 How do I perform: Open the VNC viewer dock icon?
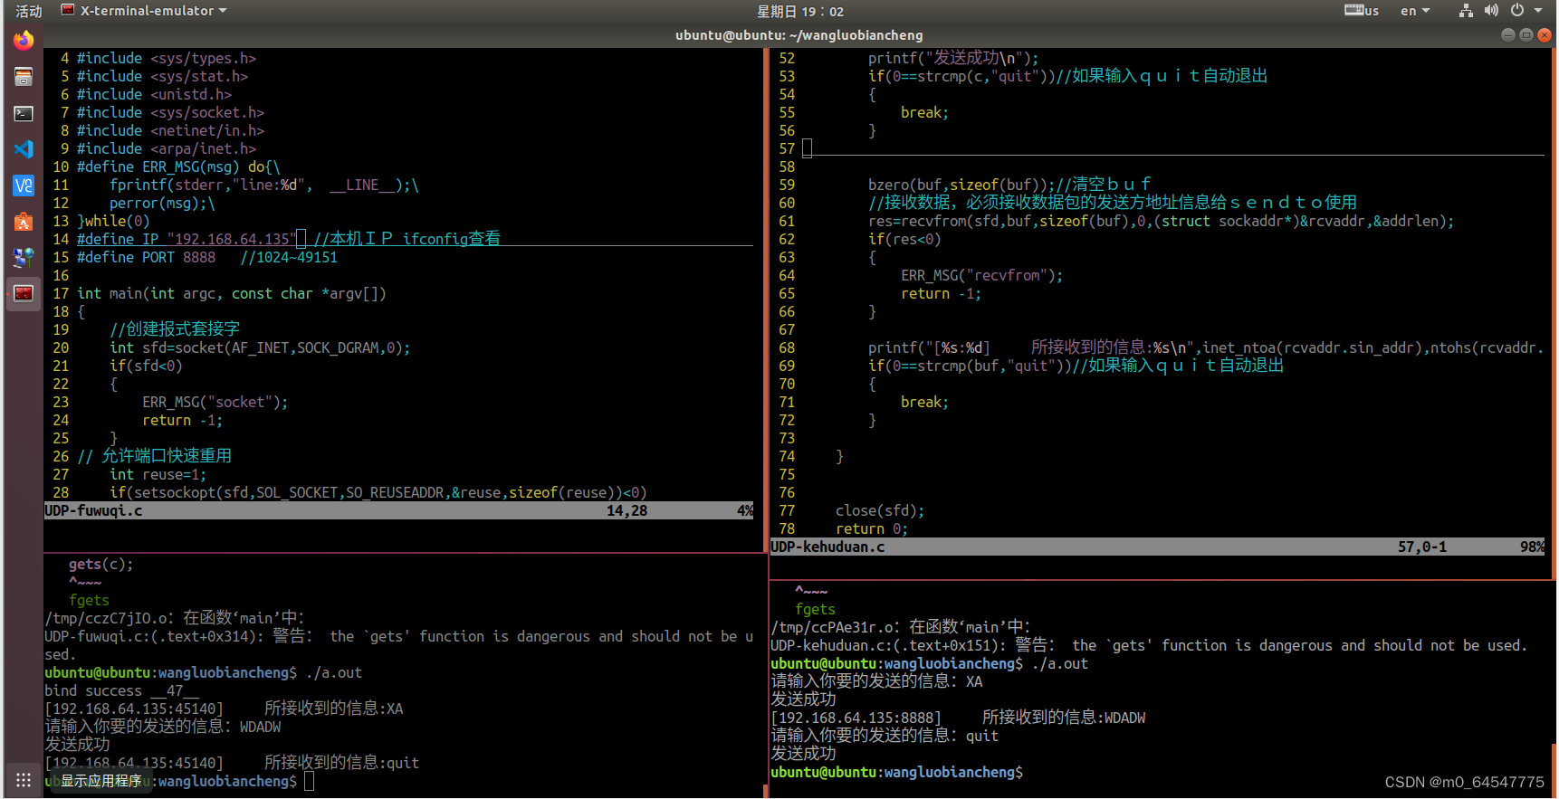click(24, 185)
